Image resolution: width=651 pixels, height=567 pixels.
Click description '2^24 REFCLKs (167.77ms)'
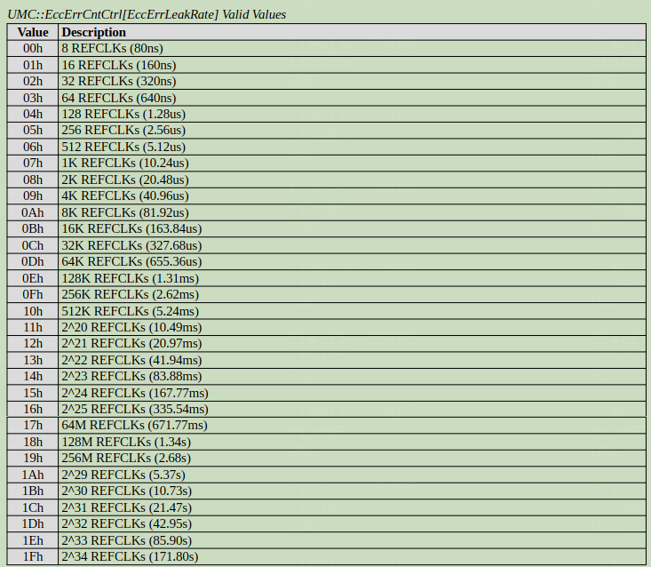point(135,393)
